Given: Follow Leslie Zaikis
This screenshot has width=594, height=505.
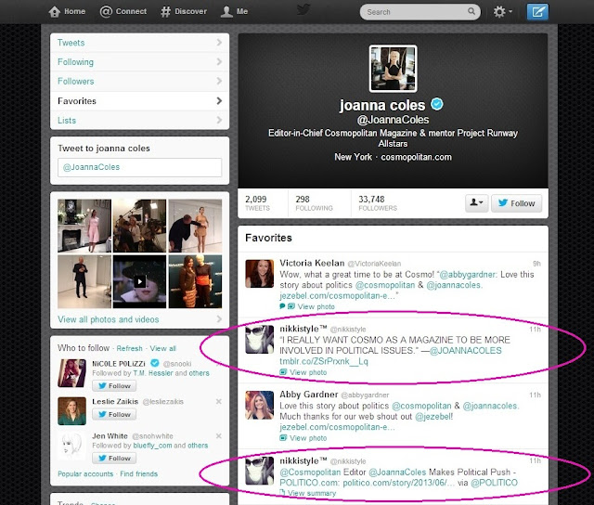Looking at the screenshot, I should click(x=114, y=414).
